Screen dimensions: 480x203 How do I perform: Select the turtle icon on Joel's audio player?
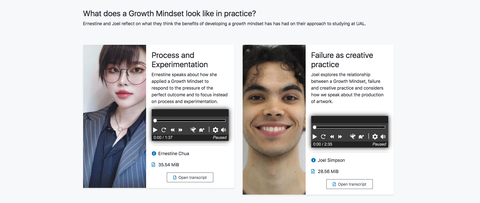(361, 137)
